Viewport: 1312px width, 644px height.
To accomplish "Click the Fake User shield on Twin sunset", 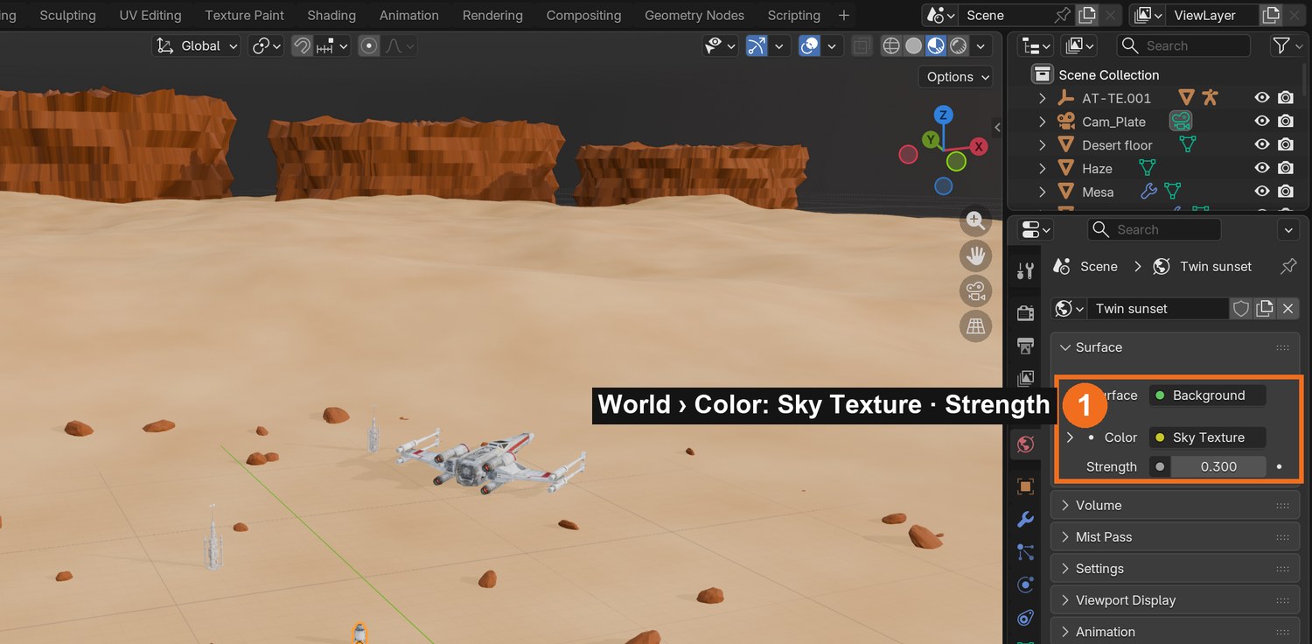I will click(x=1240, y=308).
